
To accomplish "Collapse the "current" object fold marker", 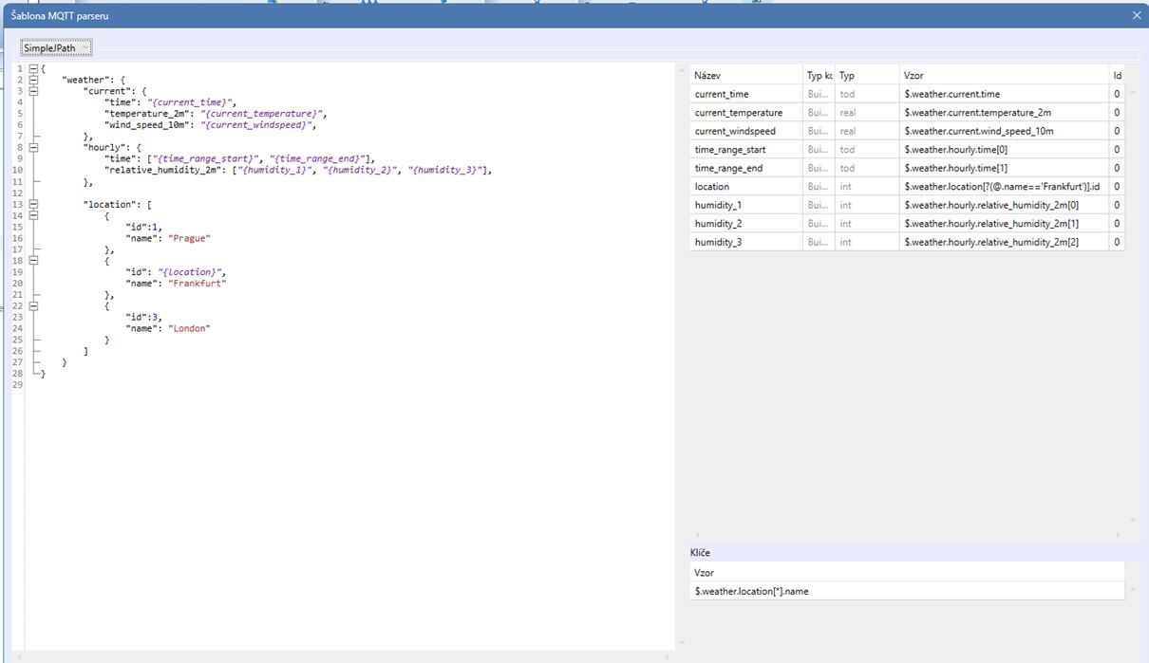I will coord(33,91).
